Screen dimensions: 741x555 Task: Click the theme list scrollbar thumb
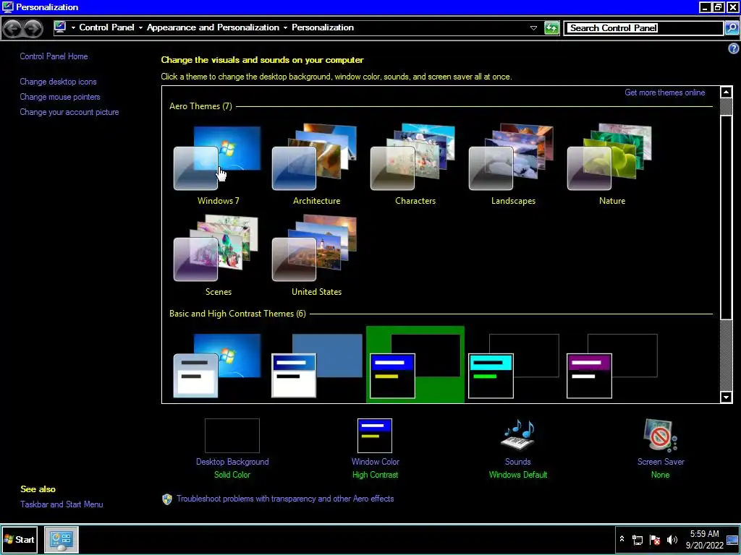pyautogui.click(x=727, y=217)
